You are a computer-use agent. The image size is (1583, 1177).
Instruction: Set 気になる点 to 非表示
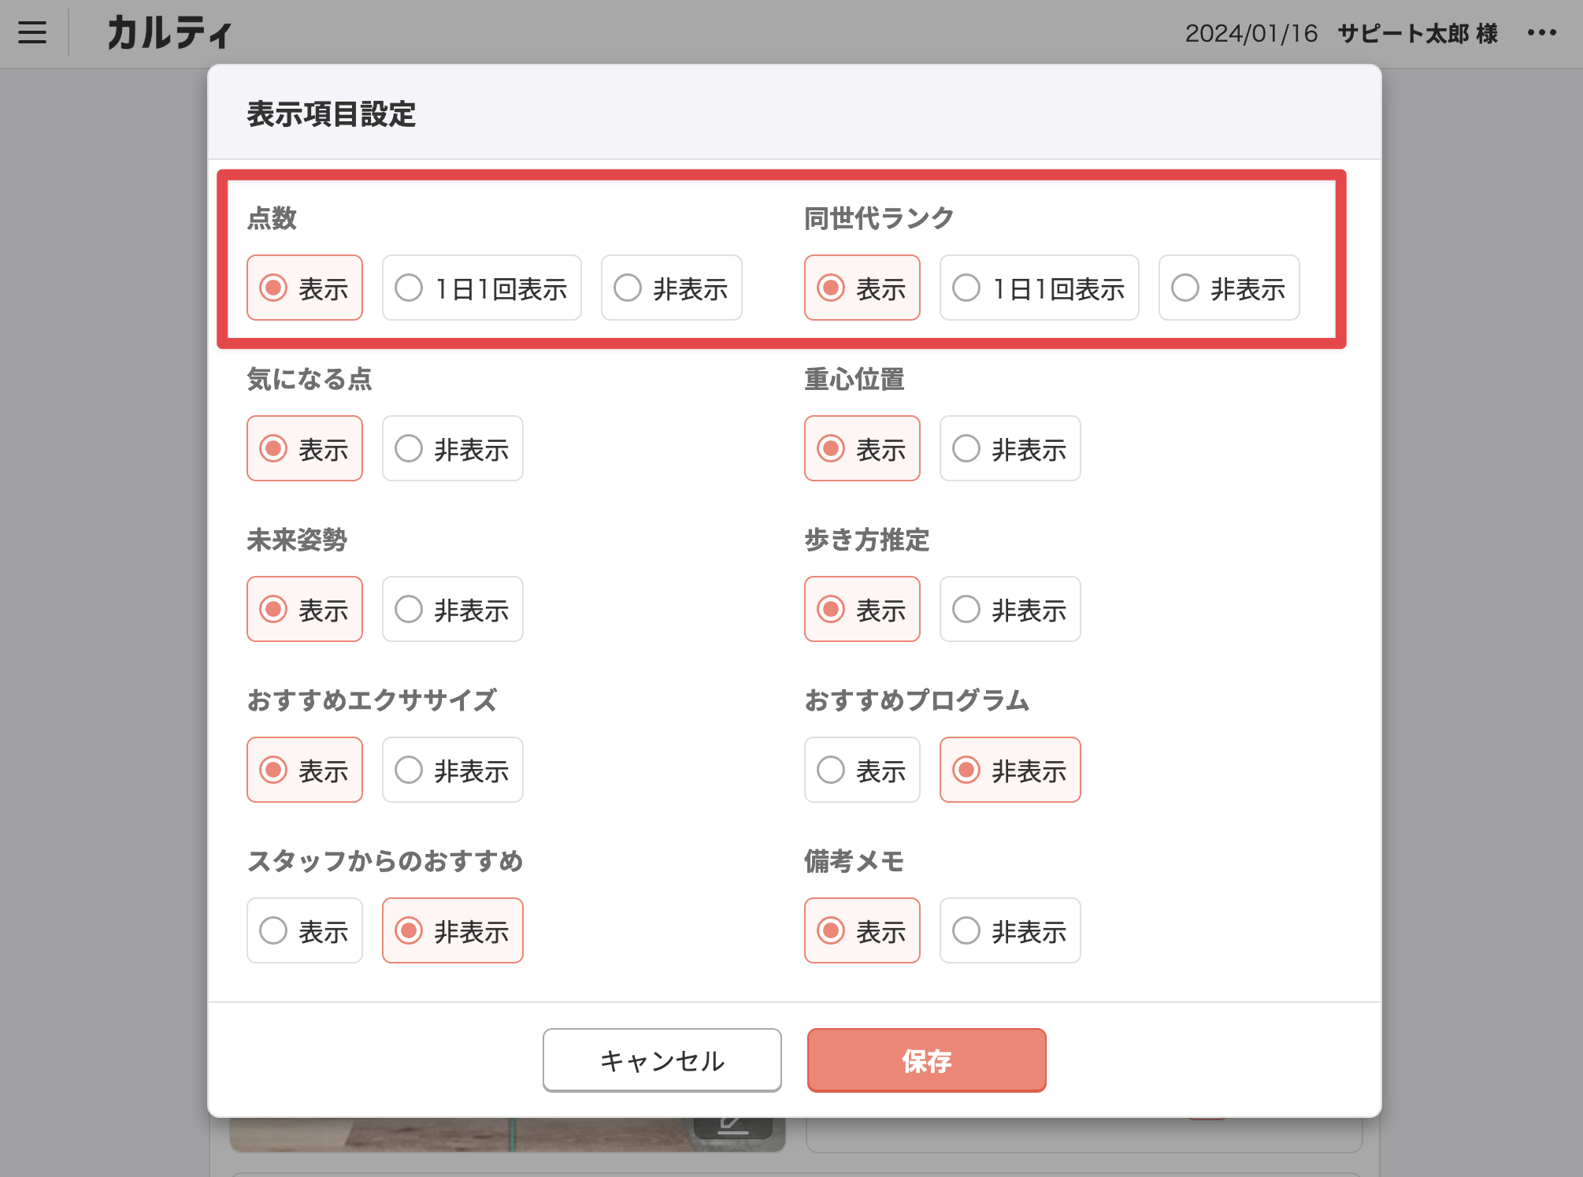[452, 449]
